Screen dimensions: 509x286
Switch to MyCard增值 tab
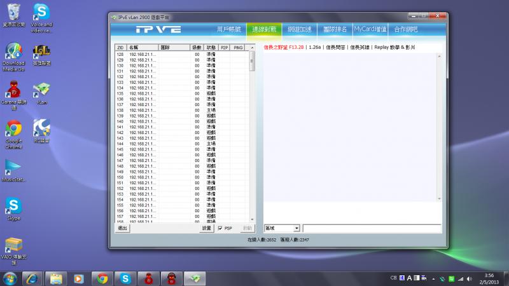tap(370, 29)
